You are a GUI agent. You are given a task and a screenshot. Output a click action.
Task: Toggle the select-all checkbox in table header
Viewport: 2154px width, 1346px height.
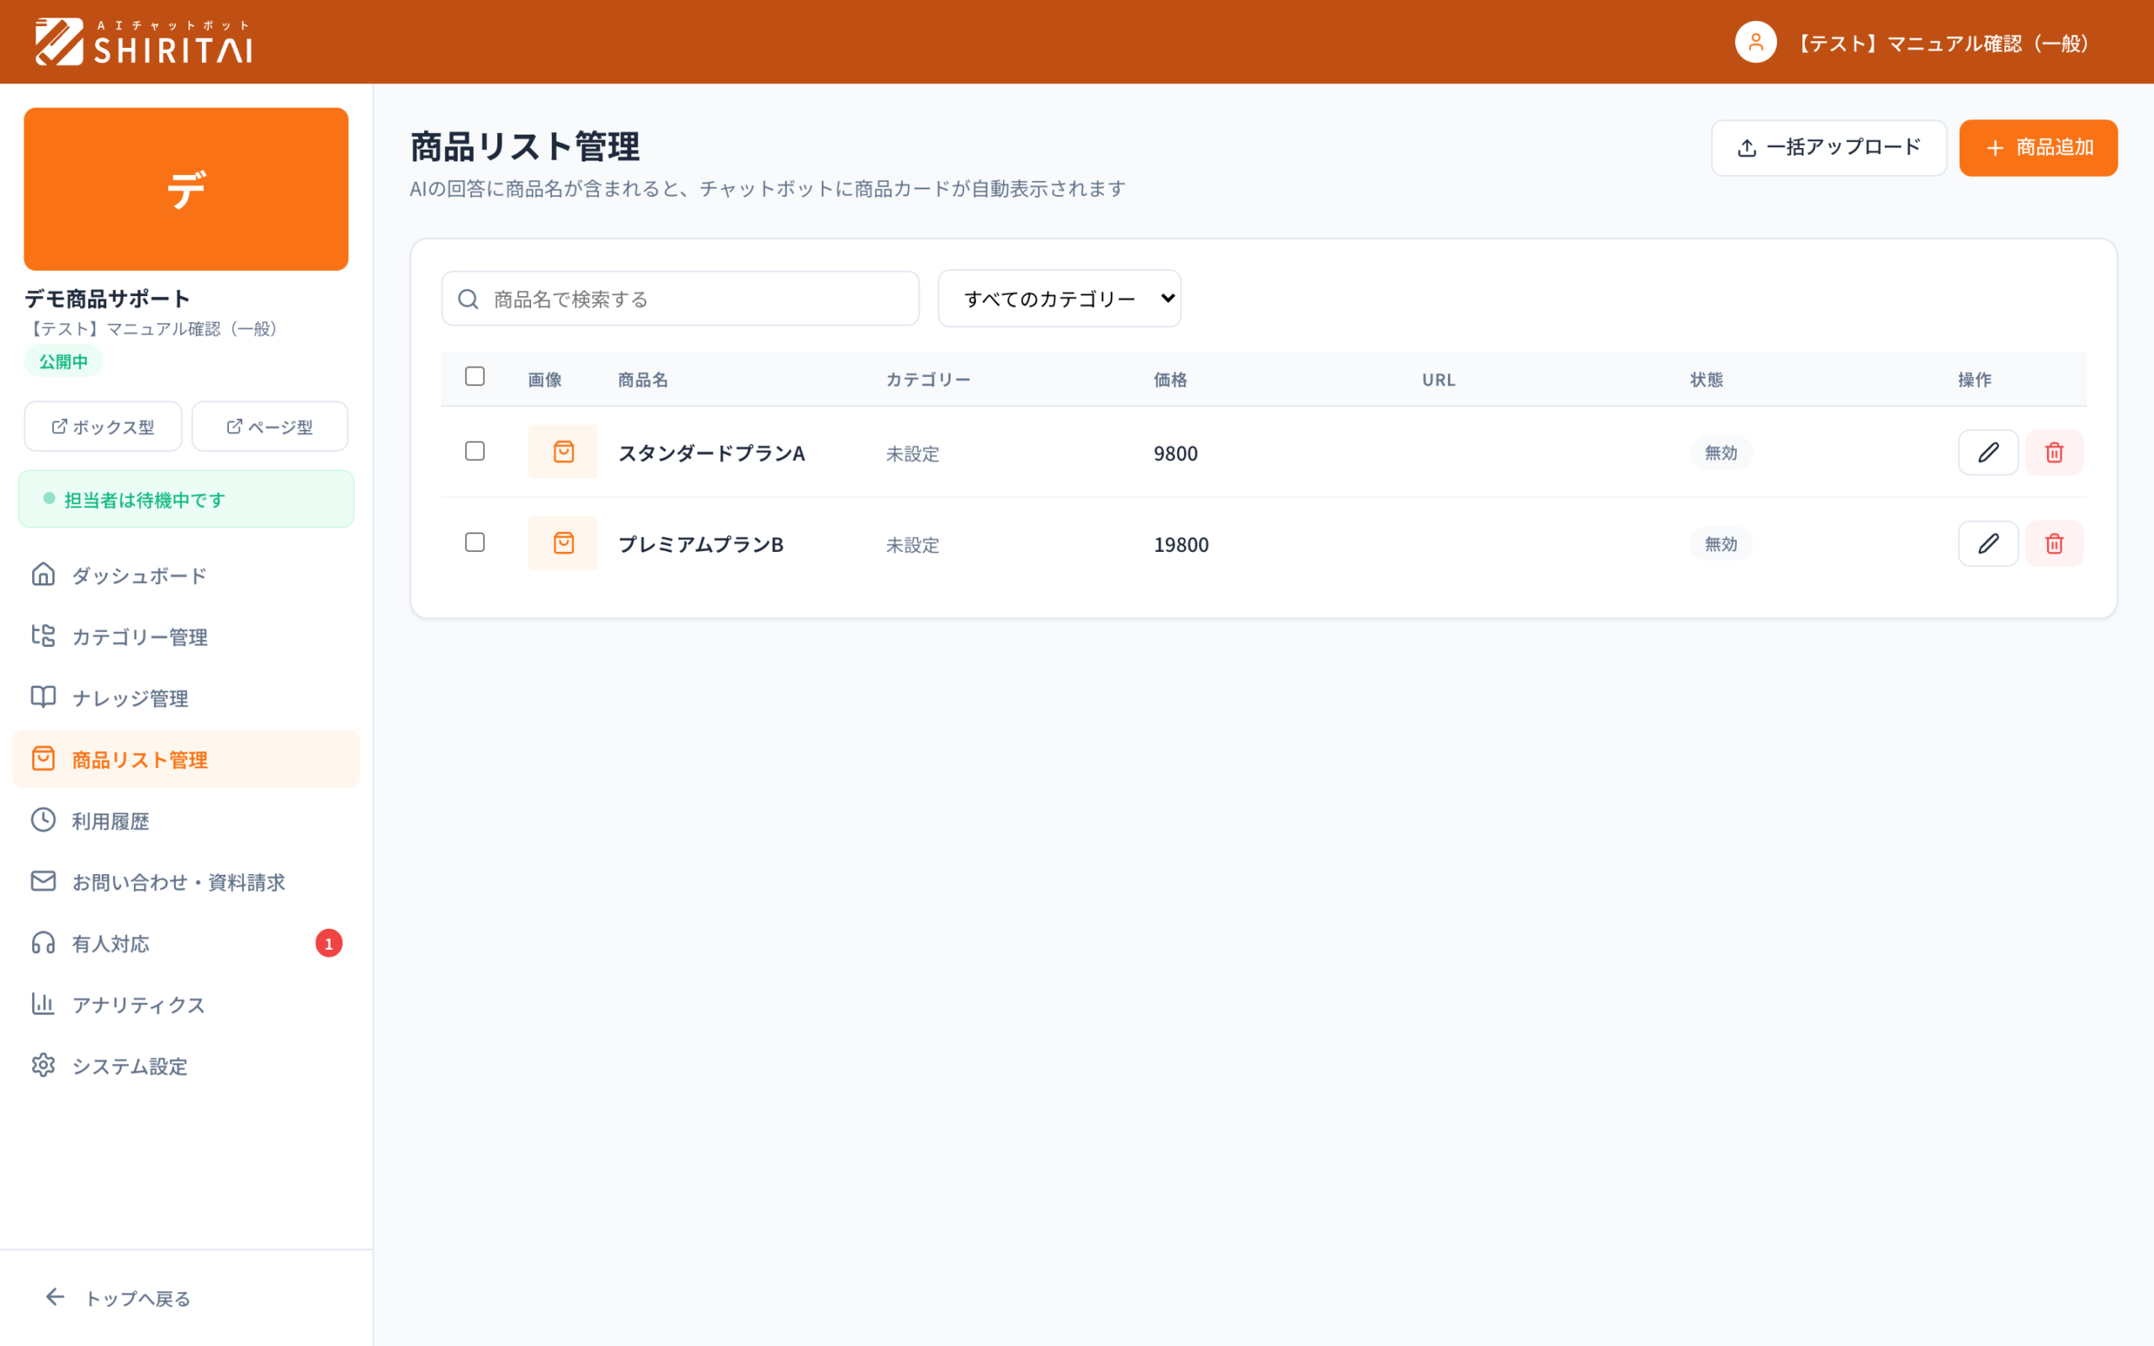tap(475, 377)
